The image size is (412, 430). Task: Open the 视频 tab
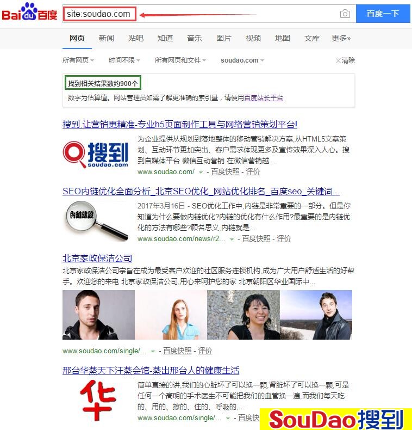point(253,38)
